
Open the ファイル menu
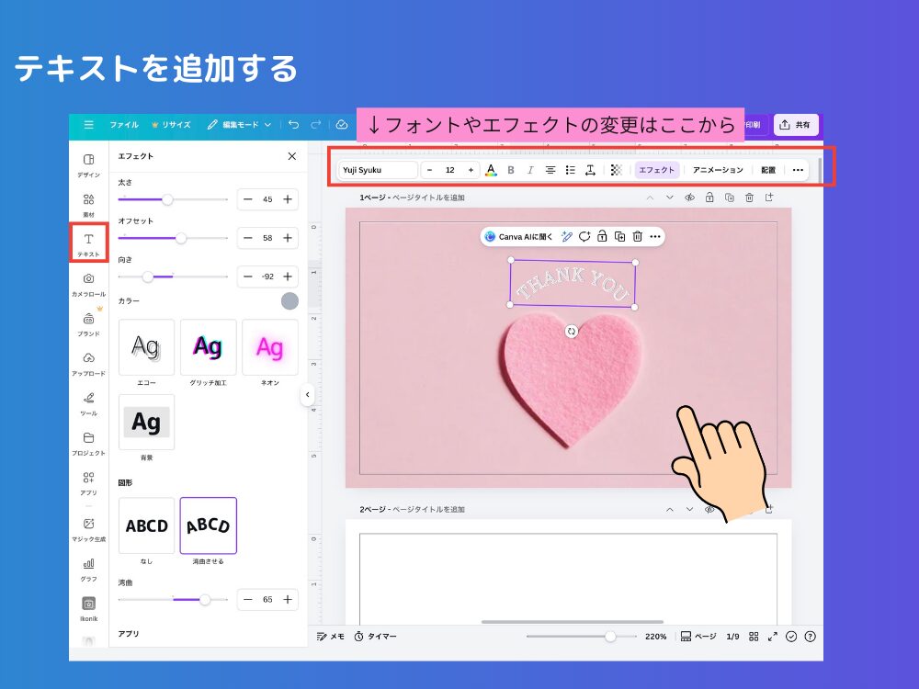click(125, 125)
